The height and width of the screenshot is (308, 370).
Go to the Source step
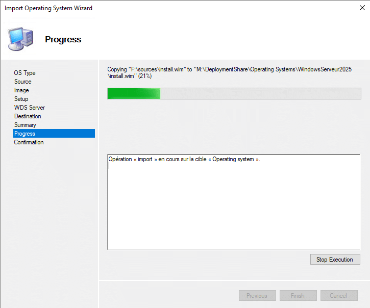coord(23,82)
